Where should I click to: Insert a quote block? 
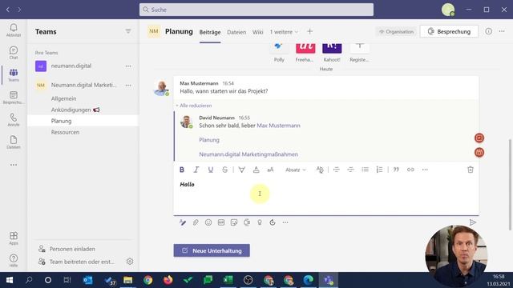coord(396,170)
